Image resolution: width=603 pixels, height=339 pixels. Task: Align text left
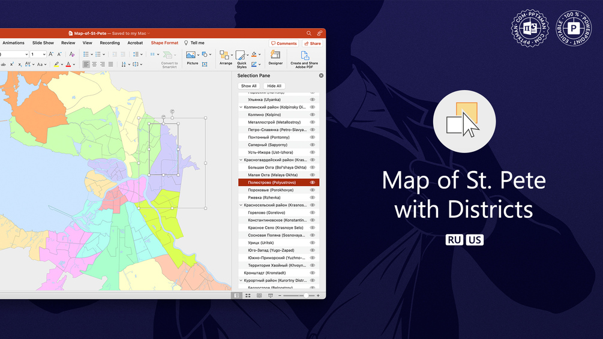tap(86, 64)
